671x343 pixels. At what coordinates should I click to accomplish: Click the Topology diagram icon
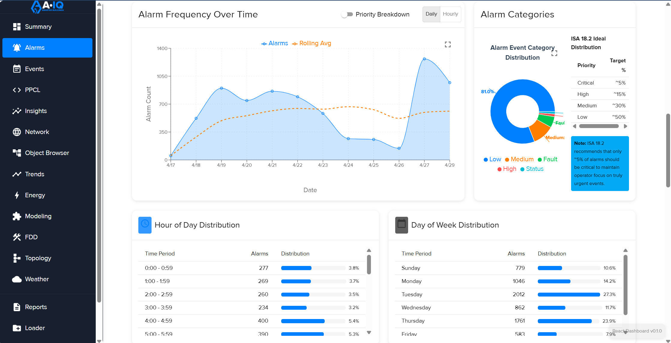(x=17, y=258)
